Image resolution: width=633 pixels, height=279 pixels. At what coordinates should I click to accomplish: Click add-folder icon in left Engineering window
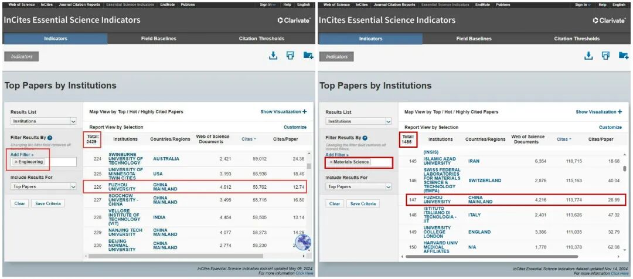[x=308, y=56]
